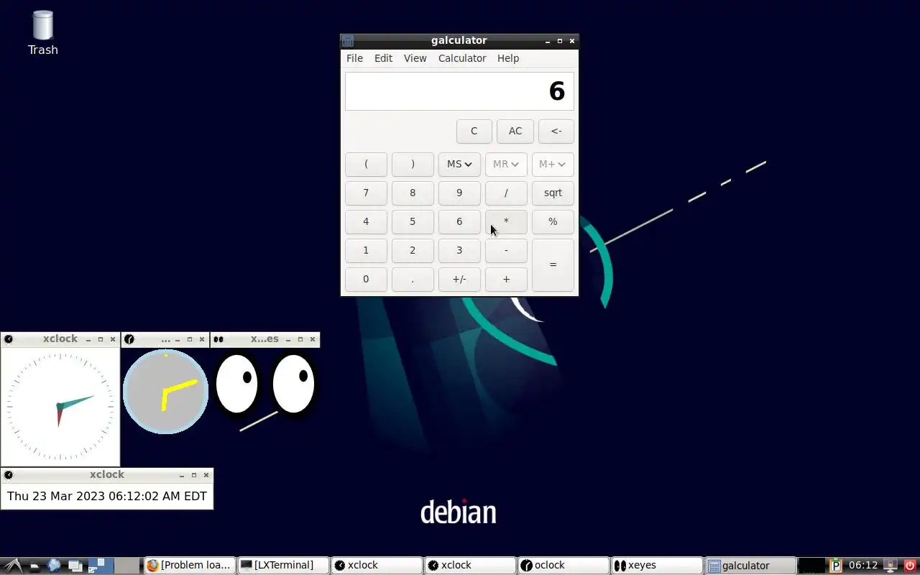Switch to the xeyes taskbar entry
The width and height of the screenshot is (920, 575).
pyautogui.click(x=657, y=566)
